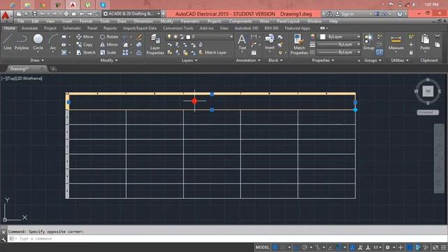The height and width of the screenshot is (252, 448).
Task: Click the Plot (print) icon in quick access toolbar
Action: click(66, 14)
